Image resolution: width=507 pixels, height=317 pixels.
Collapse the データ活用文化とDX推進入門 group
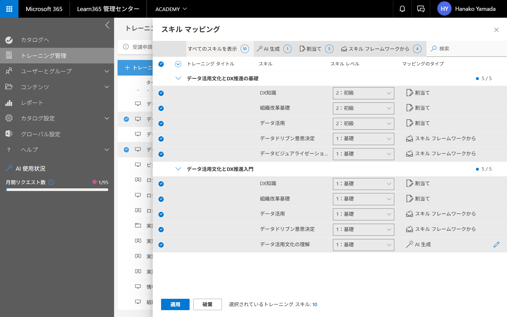pos(178,169)
